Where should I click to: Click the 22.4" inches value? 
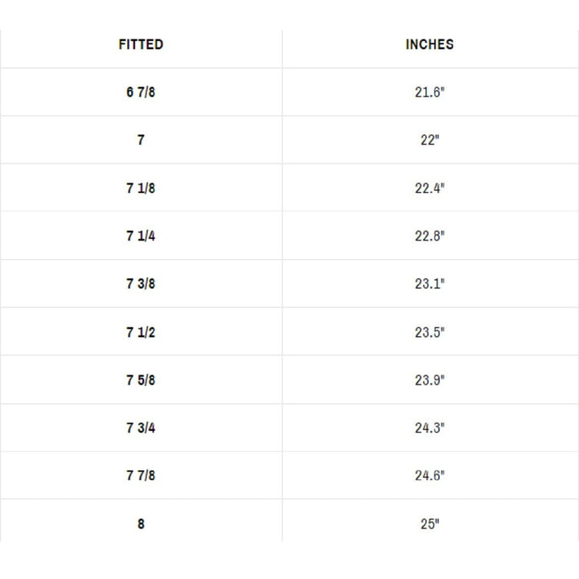click(x=429, y=188)
